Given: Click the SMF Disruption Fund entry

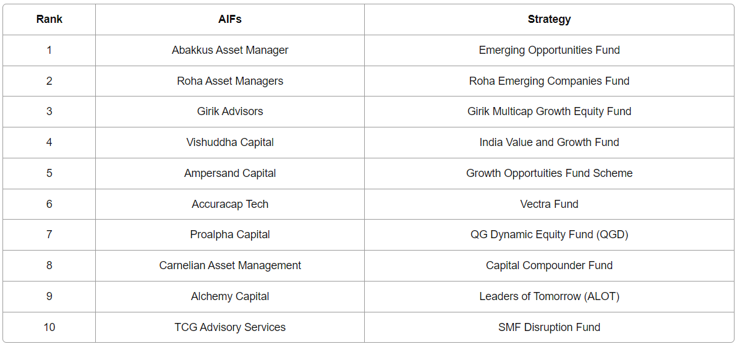Looking at the screenshot, I should pos(549,327).
